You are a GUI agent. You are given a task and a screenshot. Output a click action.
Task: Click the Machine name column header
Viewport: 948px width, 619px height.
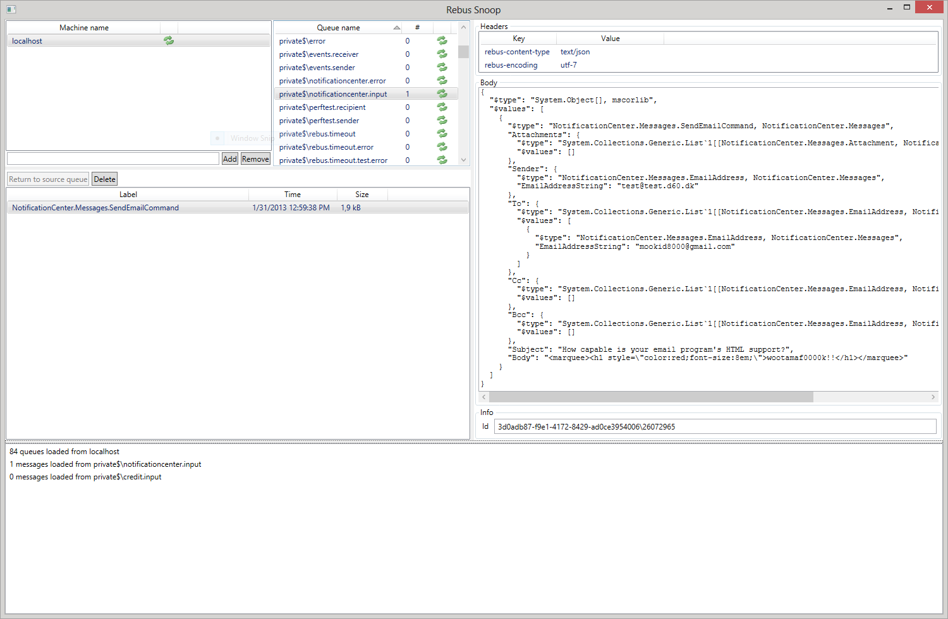pos(84,27)
